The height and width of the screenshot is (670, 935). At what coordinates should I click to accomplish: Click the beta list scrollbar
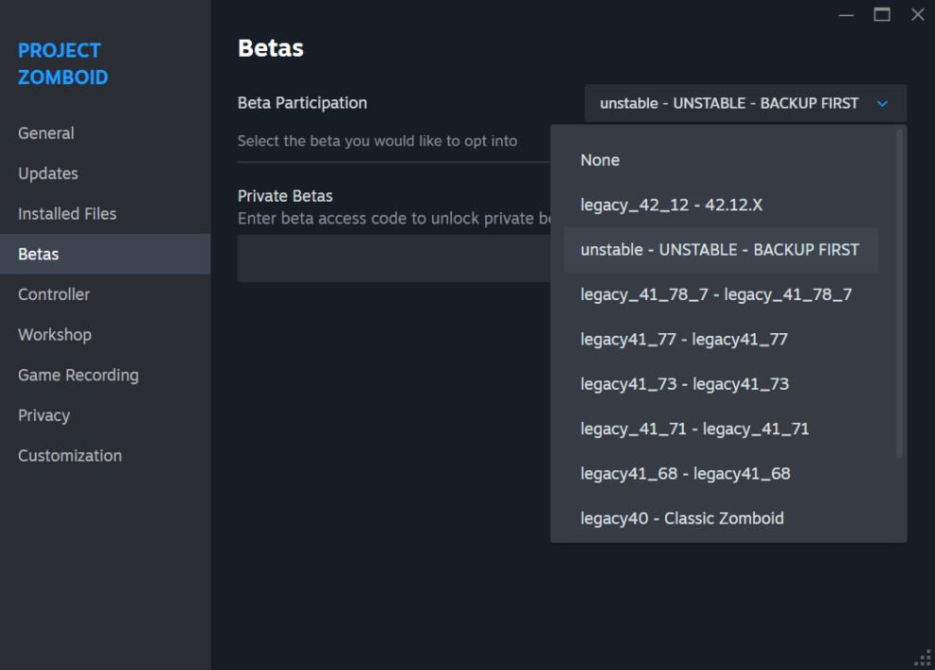[899, 293]
